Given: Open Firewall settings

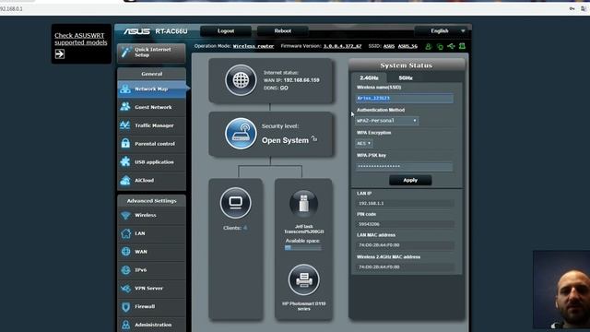Looking at the screenshot, I should click(151, 306).
